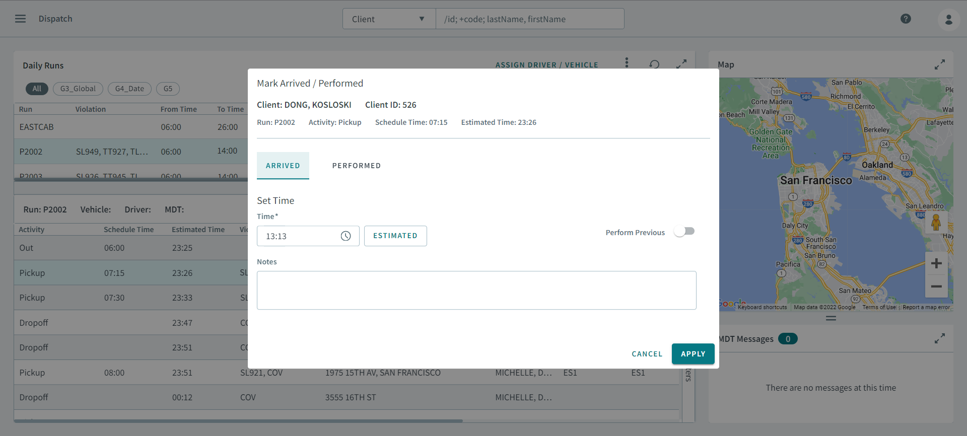Click the Violation column header

(91, 109)
